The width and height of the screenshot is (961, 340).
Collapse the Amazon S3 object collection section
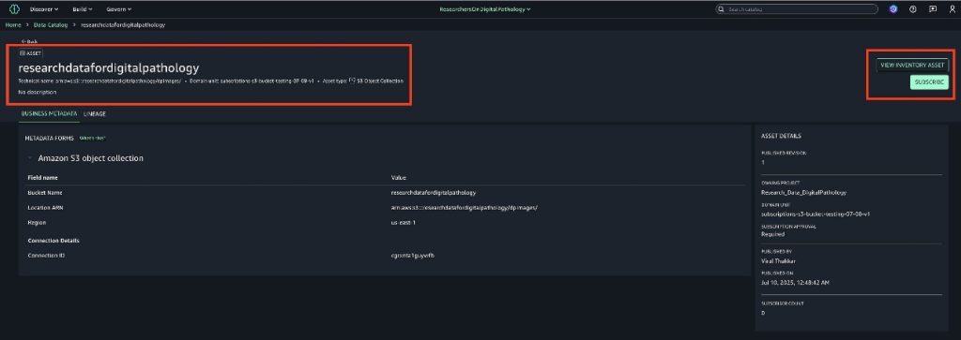tap(30, 158)
